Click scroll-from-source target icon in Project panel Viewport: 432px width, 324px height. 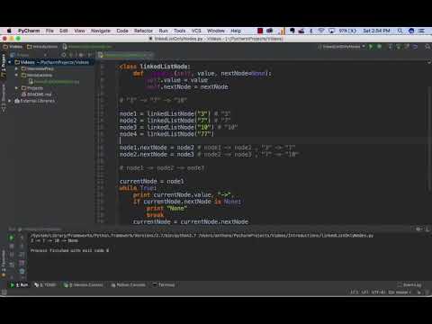(63, 55)
